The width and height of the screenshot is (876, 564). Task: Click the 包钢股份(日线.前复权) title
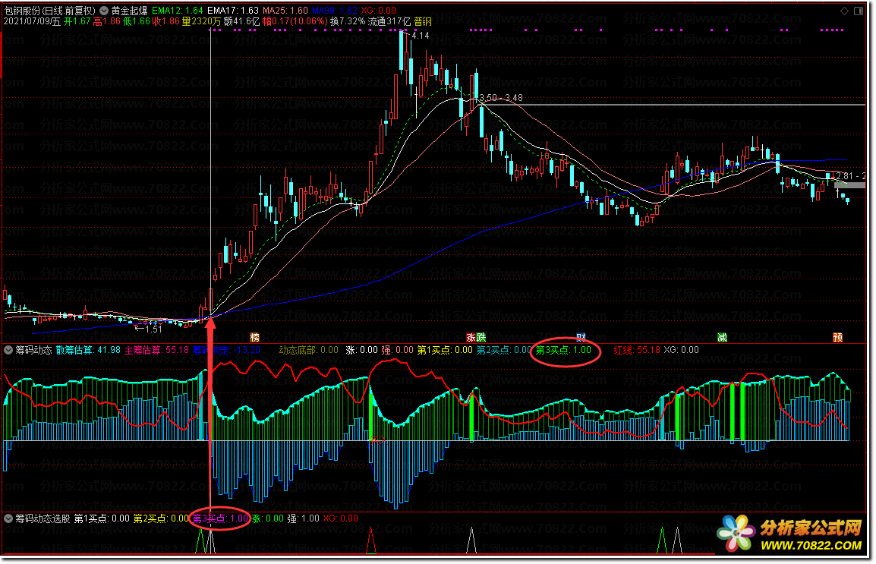pyautogui.click(x=50, y=11)
